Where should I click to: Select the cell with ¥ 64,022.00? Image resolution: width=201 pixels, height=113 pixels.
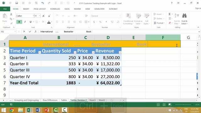click(108, 83)
